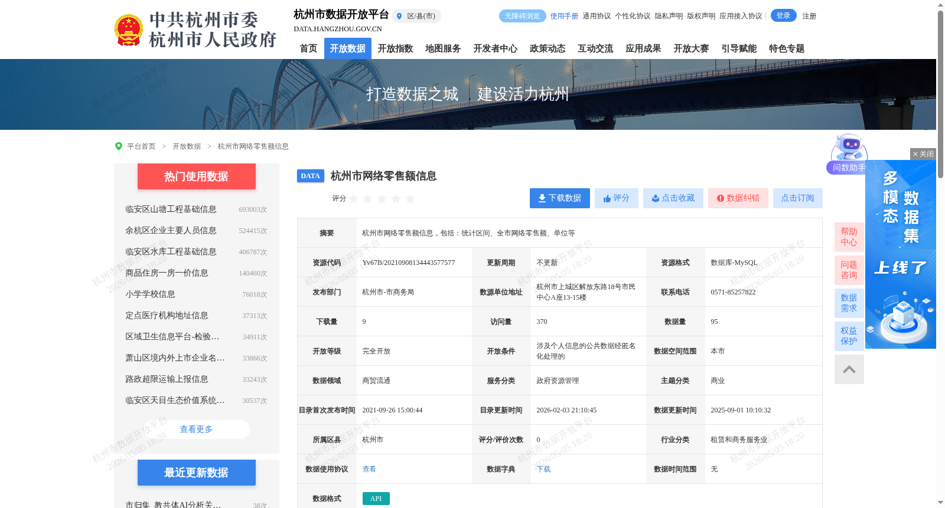Open the 政策动态 navigation item
The height and width of the screenshot is (508, 945).
click(548, 48)
